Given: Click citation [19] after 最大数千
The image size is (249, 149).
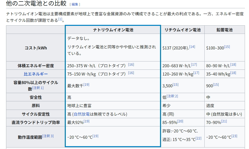Looking at the screenshot, I should [x=86, y=85].
